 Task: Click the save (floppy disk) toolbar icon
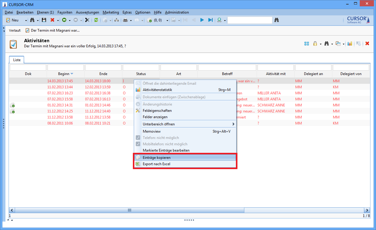(44, 20)
